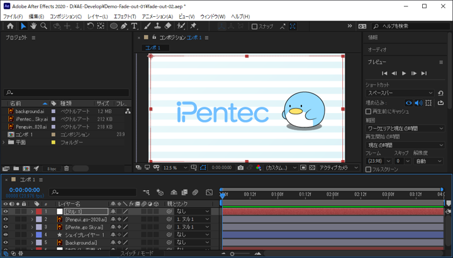453x258 pixels.
Task: Delete selected project item with trash icon
Action: pos(67,168)
